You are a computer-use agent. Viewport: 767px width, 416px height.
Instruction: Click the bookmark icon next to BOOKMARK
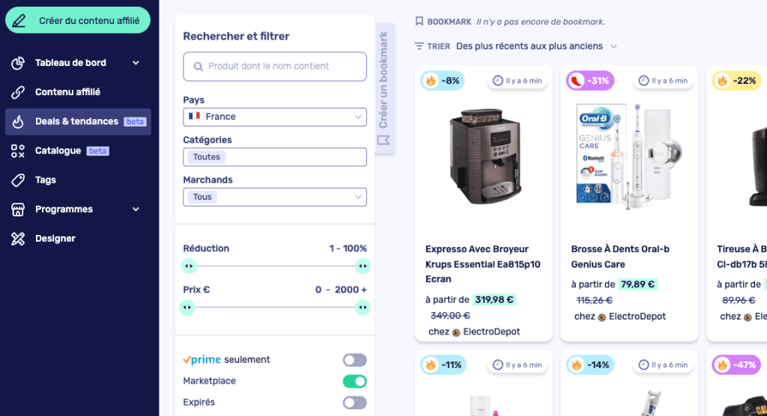point(419,22)
